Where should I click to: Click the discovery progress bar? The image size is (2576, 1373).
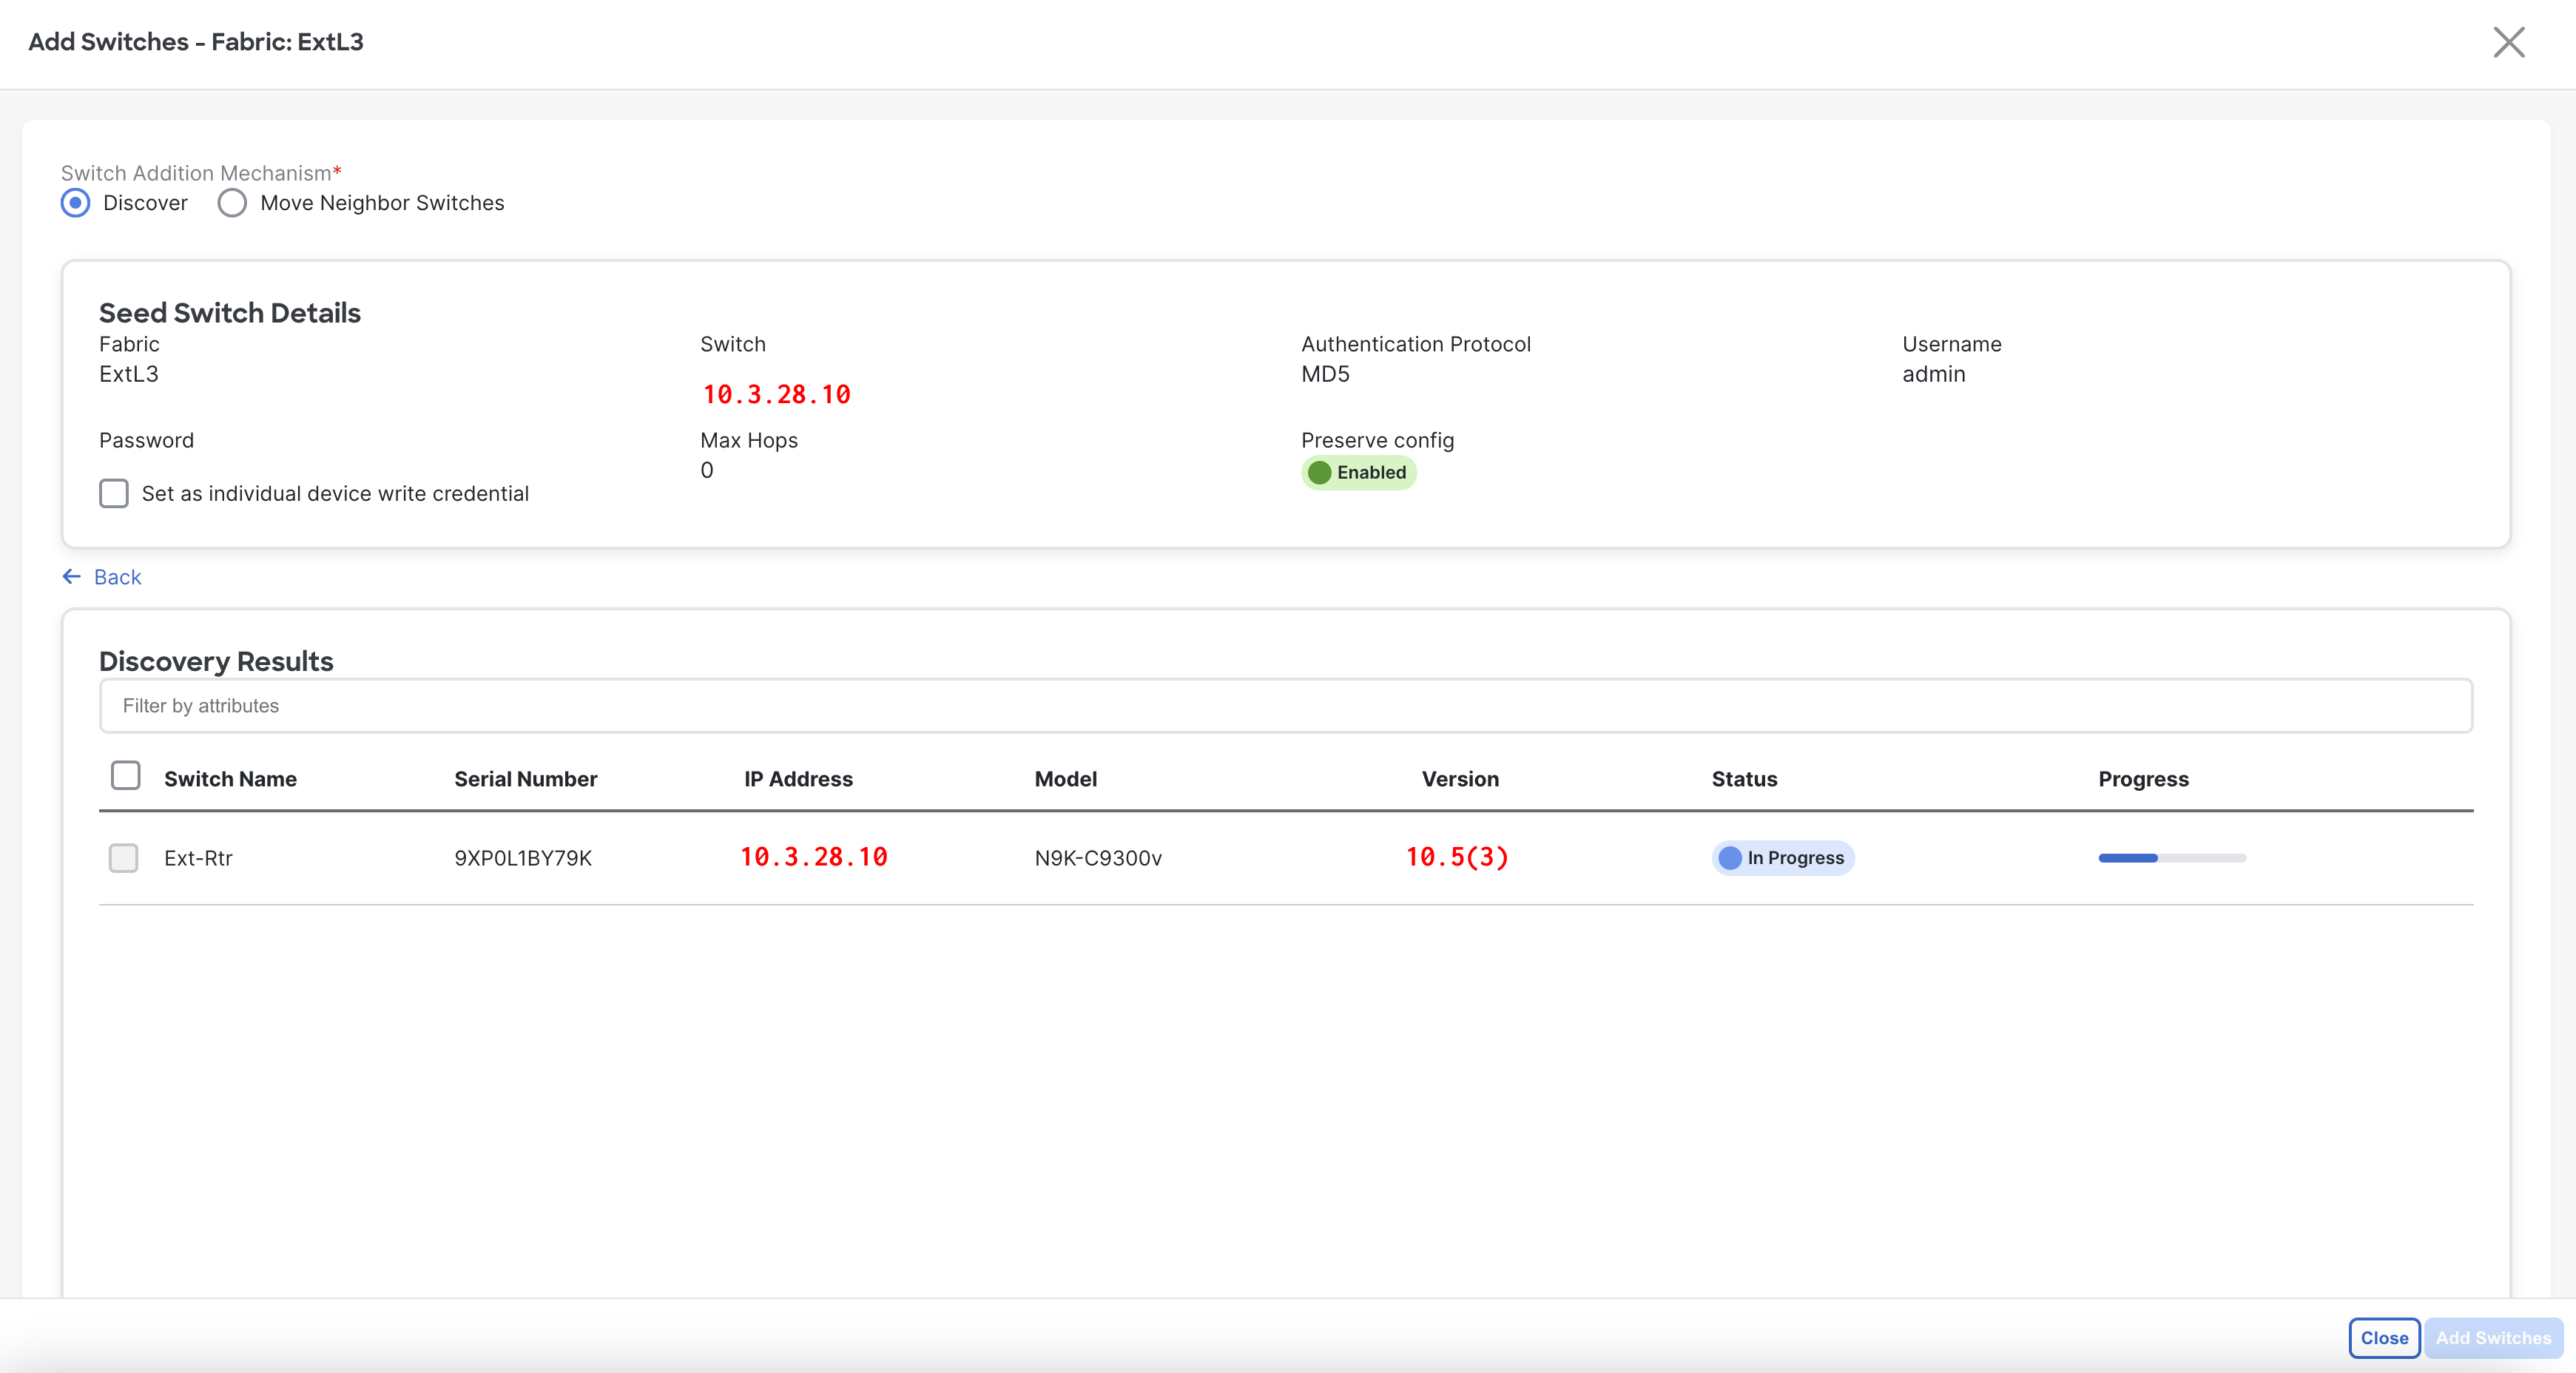click(2171, 857)
